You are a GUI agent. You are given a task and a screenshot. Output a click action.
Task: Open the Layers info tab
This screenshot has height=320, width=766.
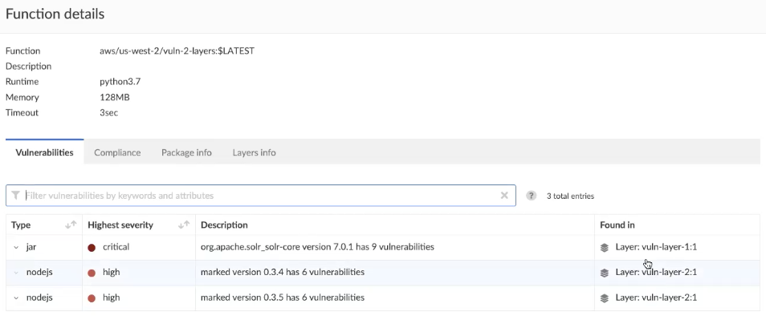254,152
